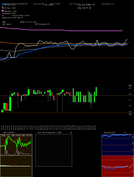Select the '50 Day - 2.03' legend text
134x177 pixels.
pos(10,8)
